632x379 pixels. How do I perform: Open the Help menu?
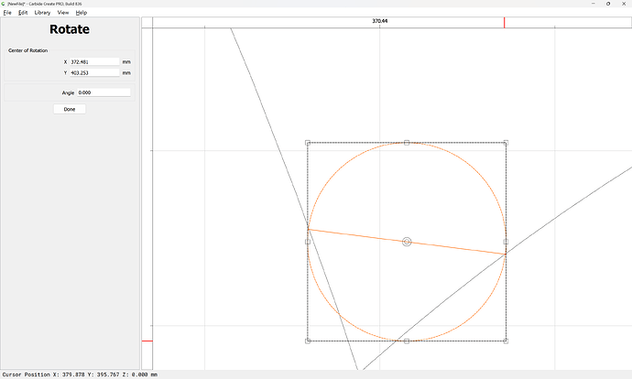click(x=82, y=13)
